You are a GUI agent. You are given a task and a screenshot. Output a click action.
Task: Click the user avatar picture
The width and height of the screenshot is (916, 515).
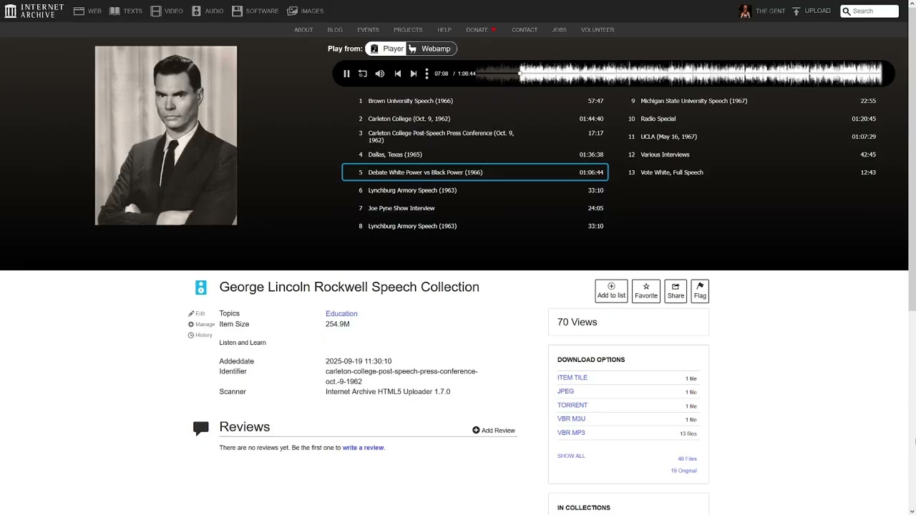pyautogui.click(x=745, y=11)
